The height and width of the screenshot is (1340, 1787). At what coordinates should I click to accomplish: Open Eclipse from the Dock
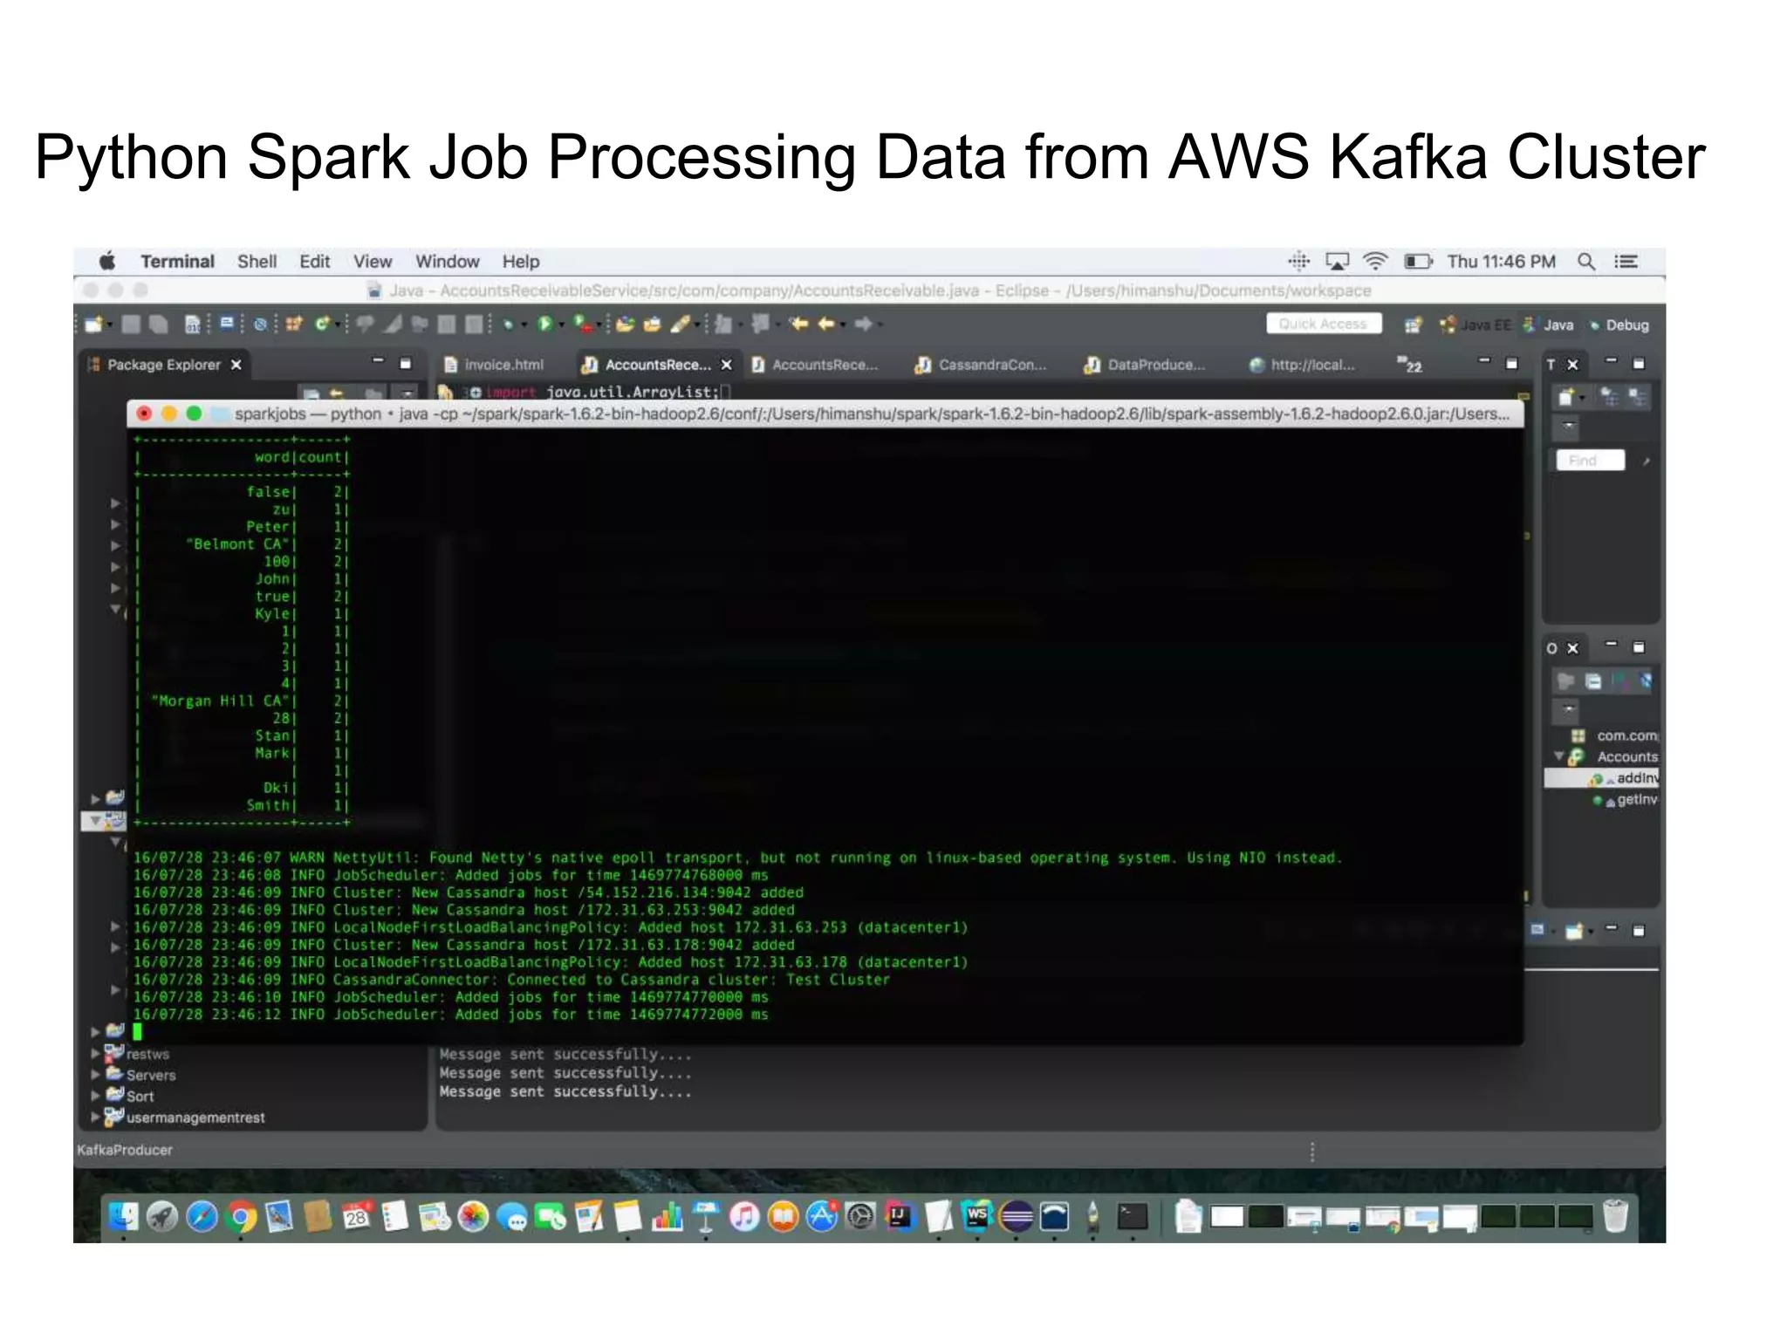tap(1017, 1216)
